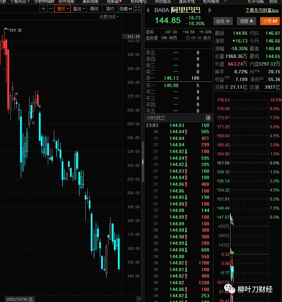Open 机构增仓 menu item
This screenshot has height=302, width=282.
pyautogui.click(x=139, y=2)
